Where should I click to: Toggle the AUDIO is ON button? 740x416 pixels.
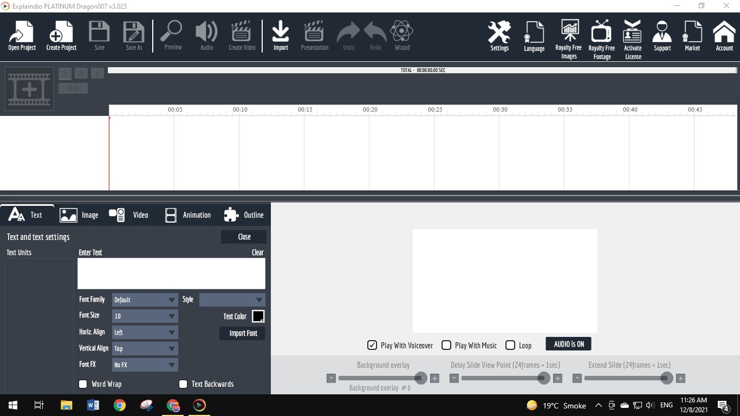(x=569, y=344)
